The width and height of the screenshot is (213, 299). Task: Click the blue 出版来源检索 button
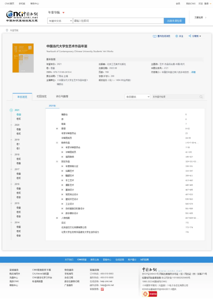point(174,21)
